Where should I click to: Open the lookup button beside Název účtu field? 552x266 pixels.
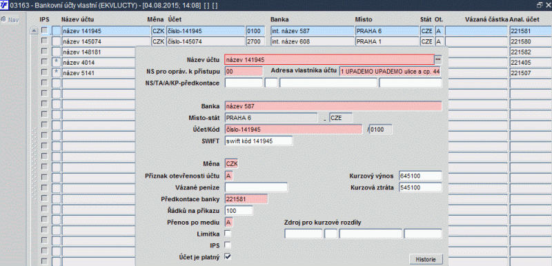438,60
